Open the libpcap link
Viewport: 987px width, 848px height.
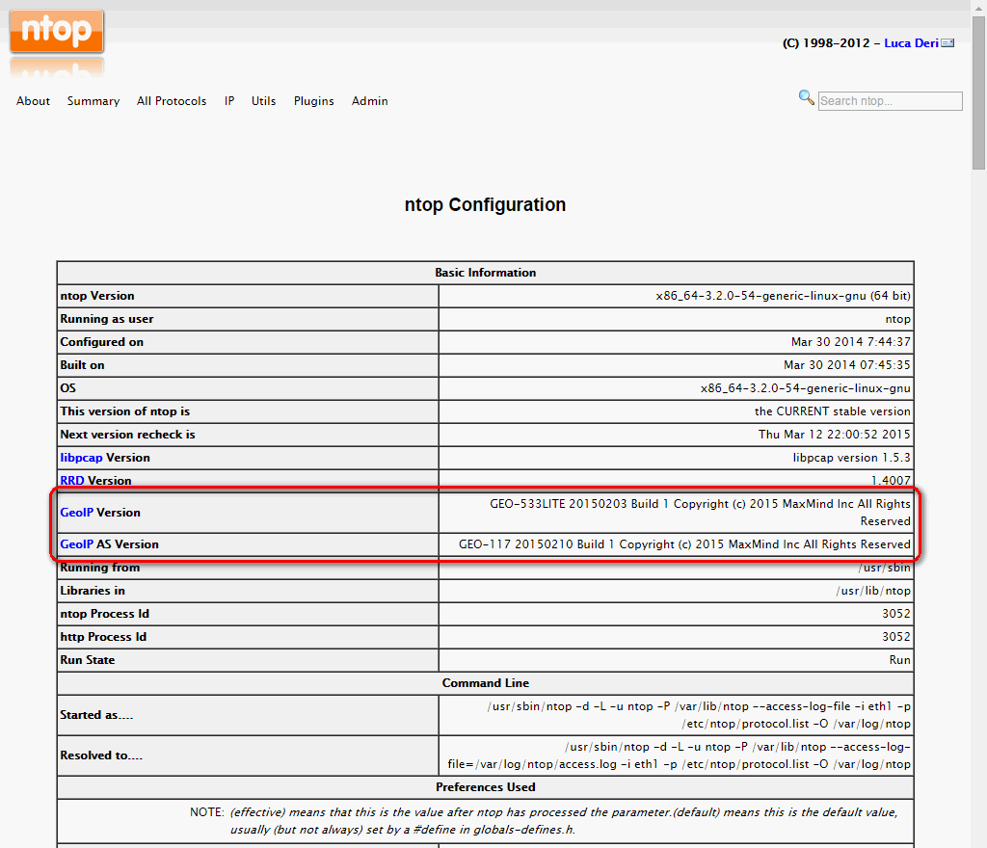pyautogui.click(x=81, y=458)
